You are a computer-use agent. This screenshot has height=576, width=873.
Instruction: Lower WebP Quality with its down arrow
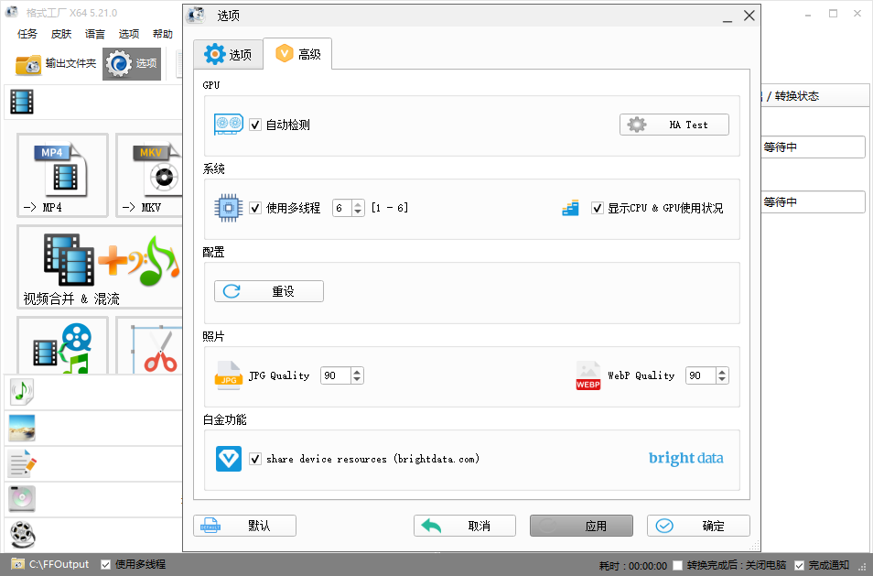723,379
